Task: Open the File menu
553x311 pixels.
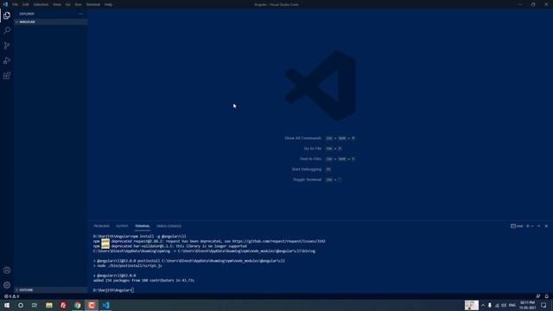Action: pyautogui.click(x=16, y=4)
